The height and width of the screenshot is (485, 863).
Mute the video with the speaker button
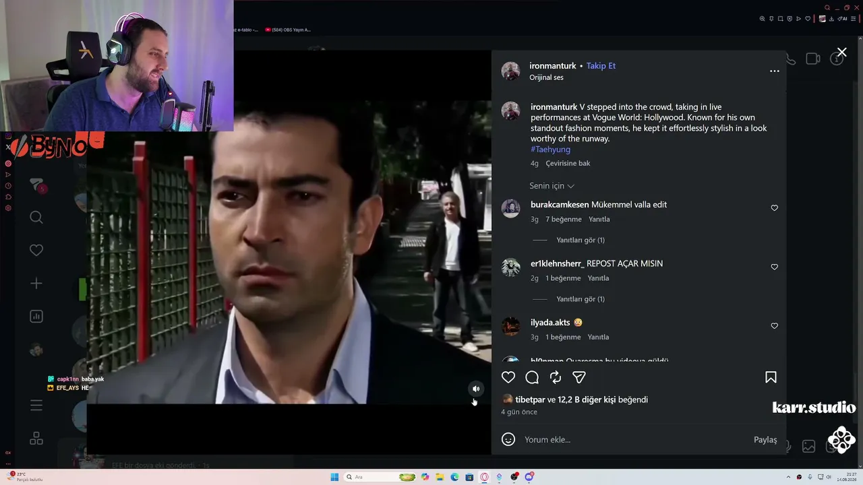476,389
